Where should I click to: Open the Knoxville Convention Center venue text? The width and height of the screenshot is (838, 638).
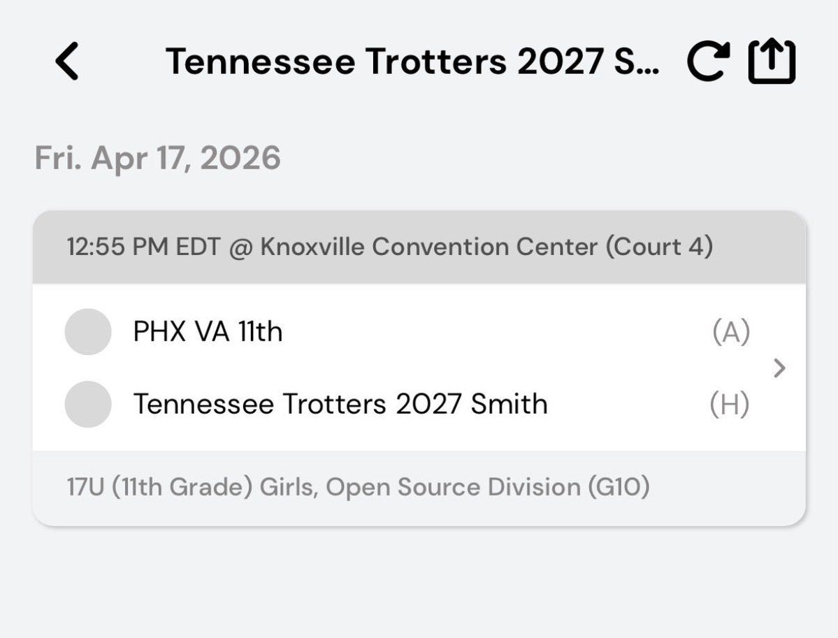click(428, 247)
